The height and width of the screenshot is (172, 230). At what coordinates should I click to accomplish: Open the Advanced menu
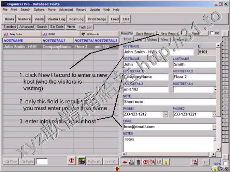click(66, 10)
